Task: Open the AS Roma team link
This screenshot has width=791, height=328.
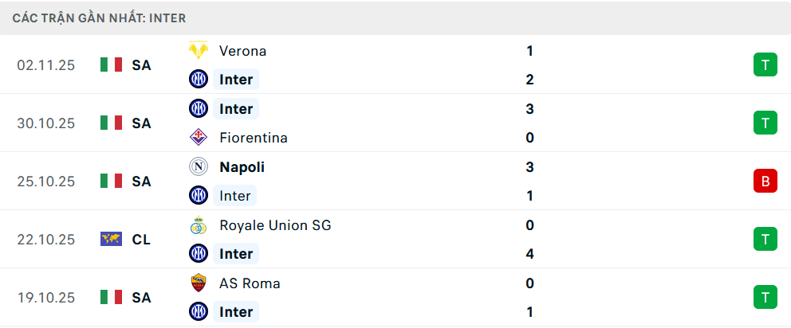Action: [x=250, y=283]
